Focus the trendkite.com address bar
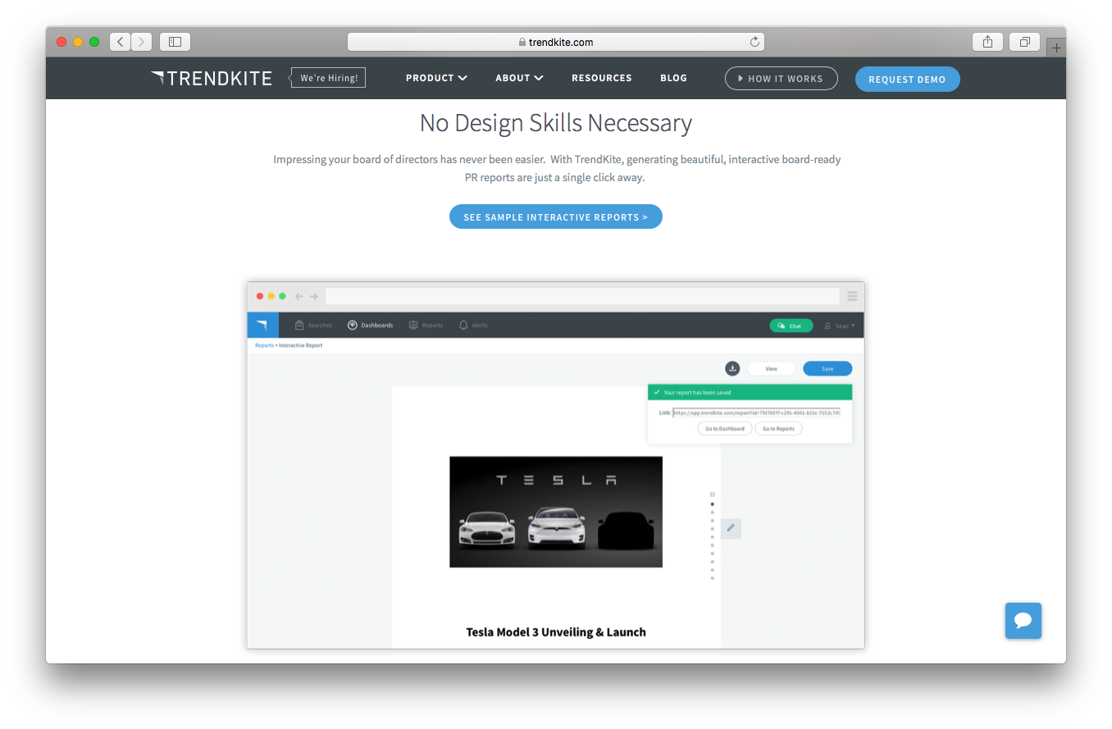The image size is (1112, 729). click(556, 42)
